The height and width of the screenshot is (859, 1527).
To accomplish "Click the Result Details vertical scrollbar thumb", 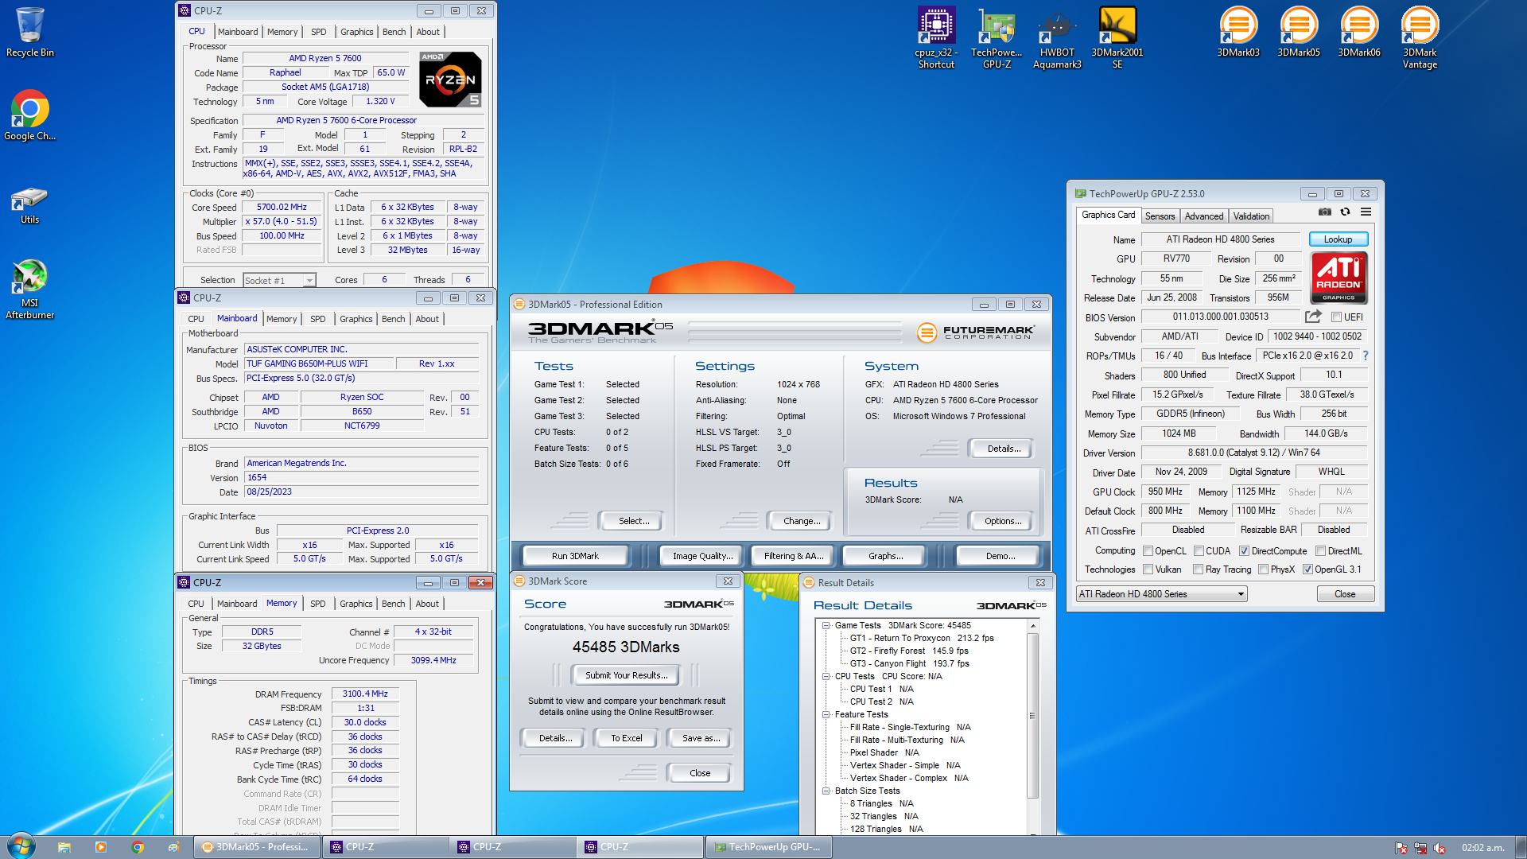I will (x=1032, y=715).
